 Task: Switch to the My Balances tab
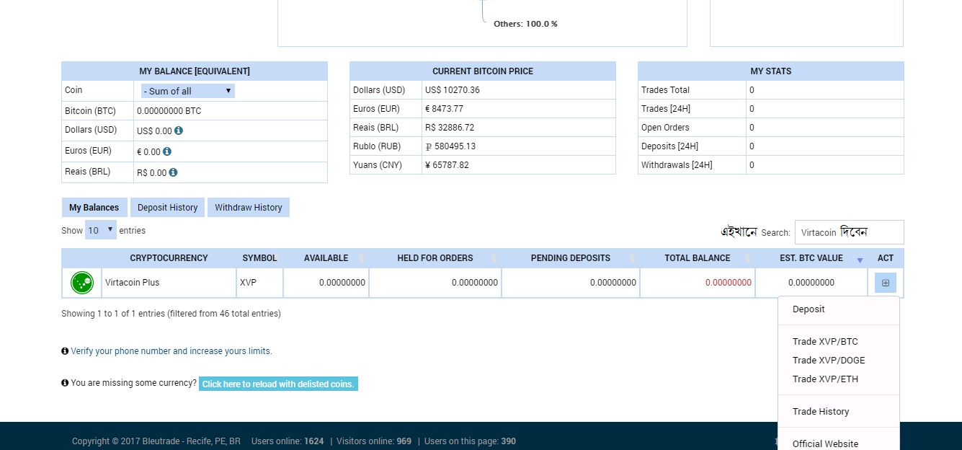pos(94,208)
